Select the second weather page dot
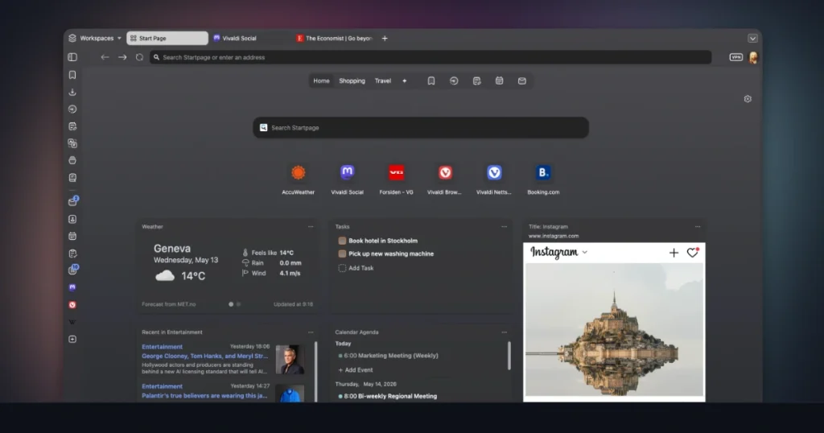The image size is (824, 433). pos(238,304)
